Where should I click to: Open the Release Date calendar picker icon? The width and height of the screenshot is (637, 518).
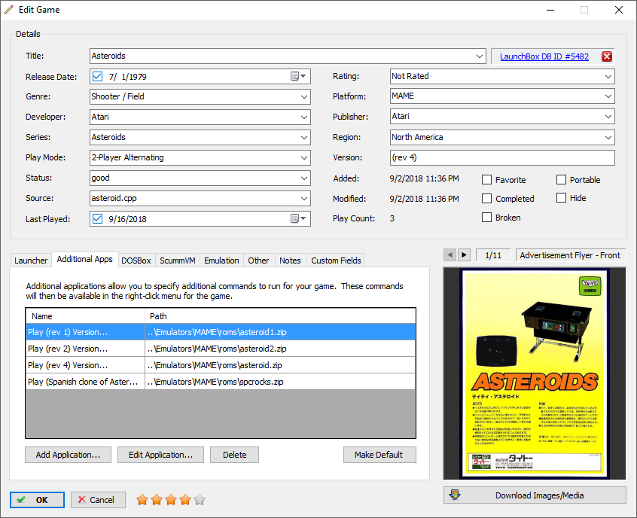click(x=298, y=76)
